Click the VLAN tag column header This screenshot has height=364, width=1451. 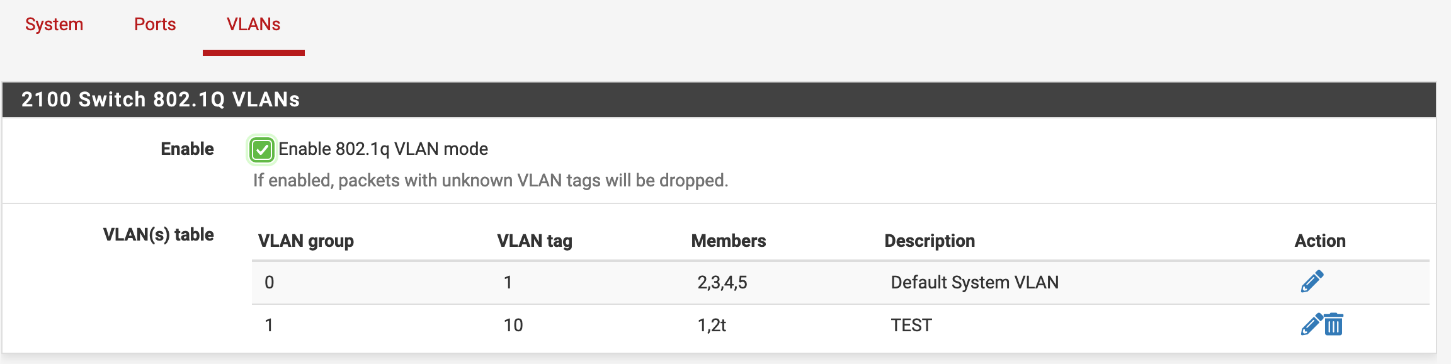click(x=535, y=241)
